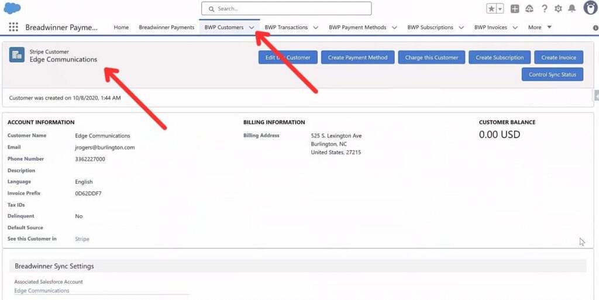This screenshot has width=599, height=300.
Task: Click the Global Actions plus icon
Action: [x=515, y=9]
